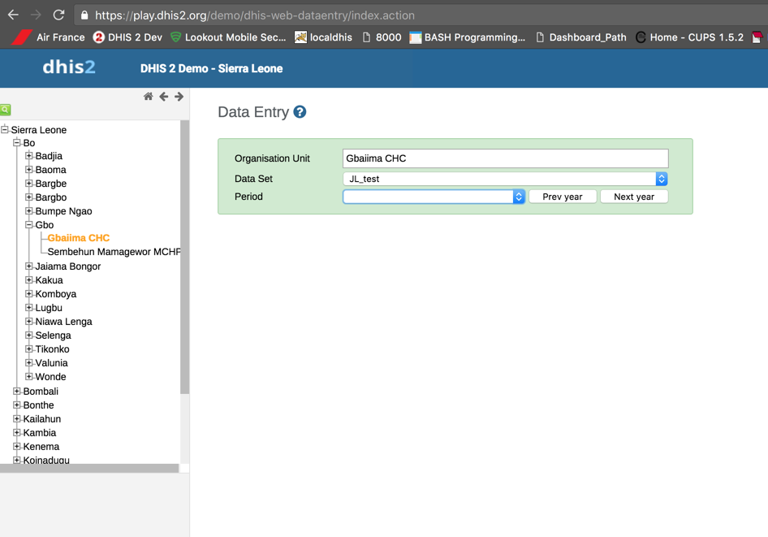Screen dimensions: 768x537
Task: Click the right arrow icon above the tree
Action: tap(179, 97)
